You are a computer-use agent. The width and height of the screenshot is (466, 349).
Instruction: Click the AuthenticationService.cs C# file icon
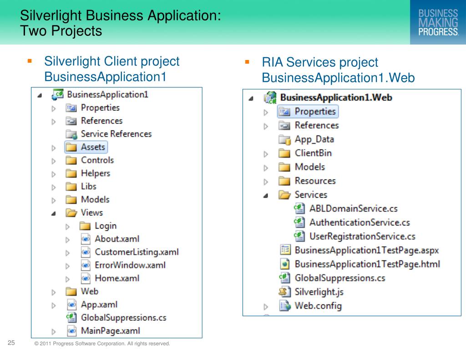(299, 223)
